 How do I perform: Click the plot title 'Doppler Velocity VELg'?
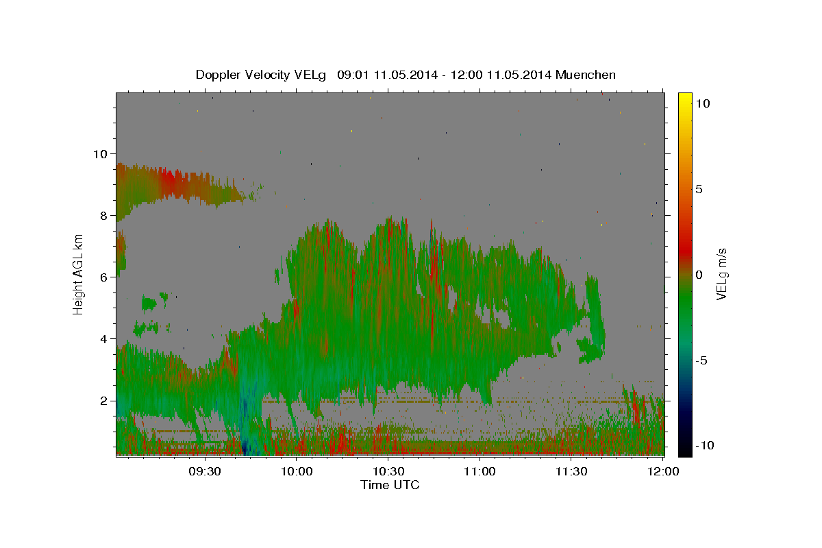(x=262, y=75)
